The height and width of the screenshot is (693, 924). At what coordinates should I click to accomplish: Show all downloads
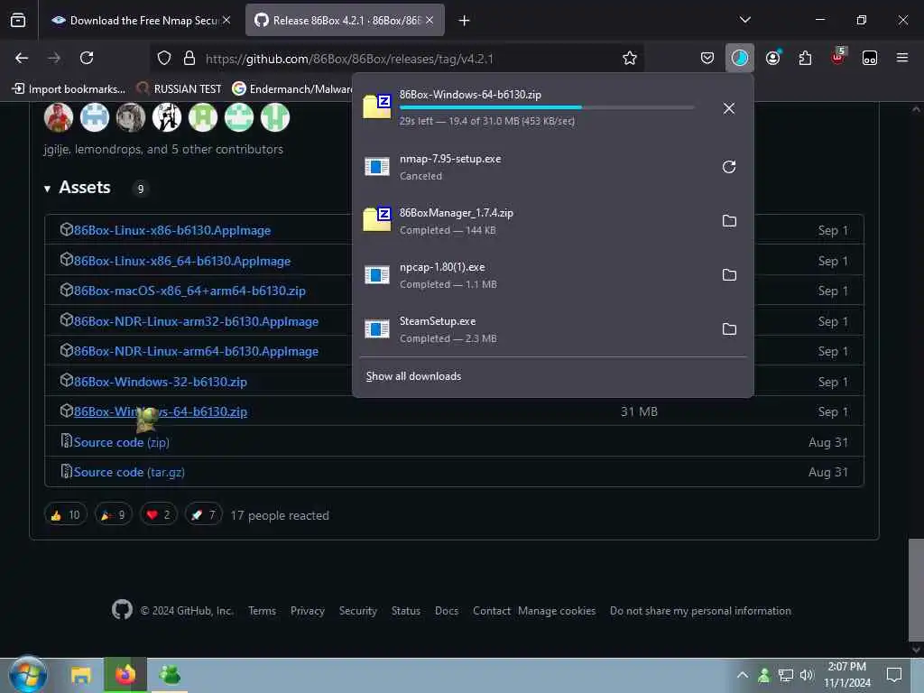[x=413, y=376]
